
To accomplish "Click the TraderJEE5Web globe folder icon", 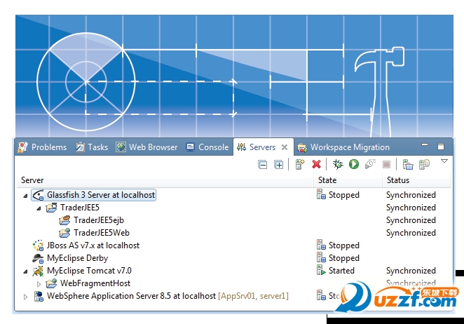I will click(x=64, y=233).
